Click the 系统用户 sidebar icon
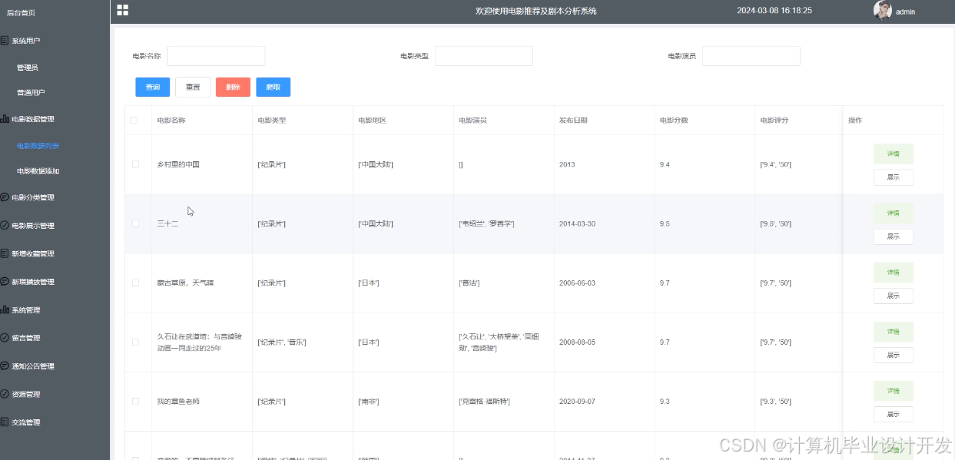Image resolution: width=955 pixels, height=460 pixels. 5,41
